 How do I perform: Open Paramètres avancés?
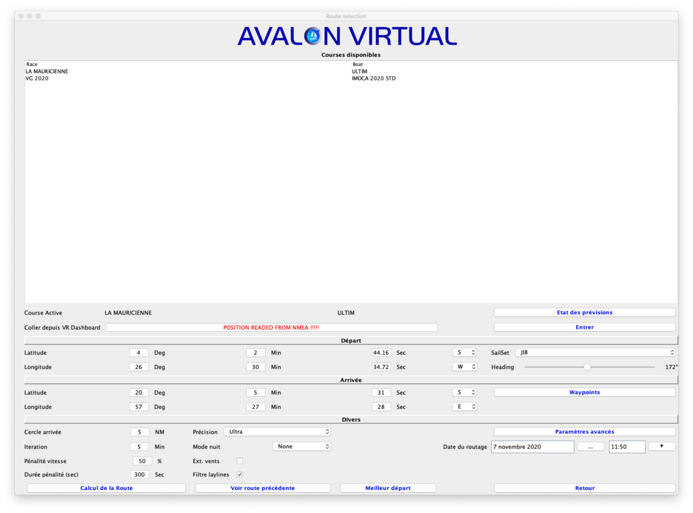point(584,432)
